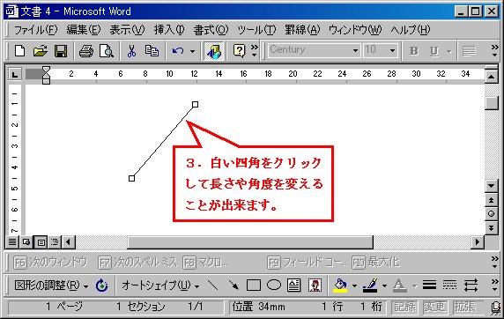
Task: Open the 書式(O) menu
Action: click(x=211, y=30)
